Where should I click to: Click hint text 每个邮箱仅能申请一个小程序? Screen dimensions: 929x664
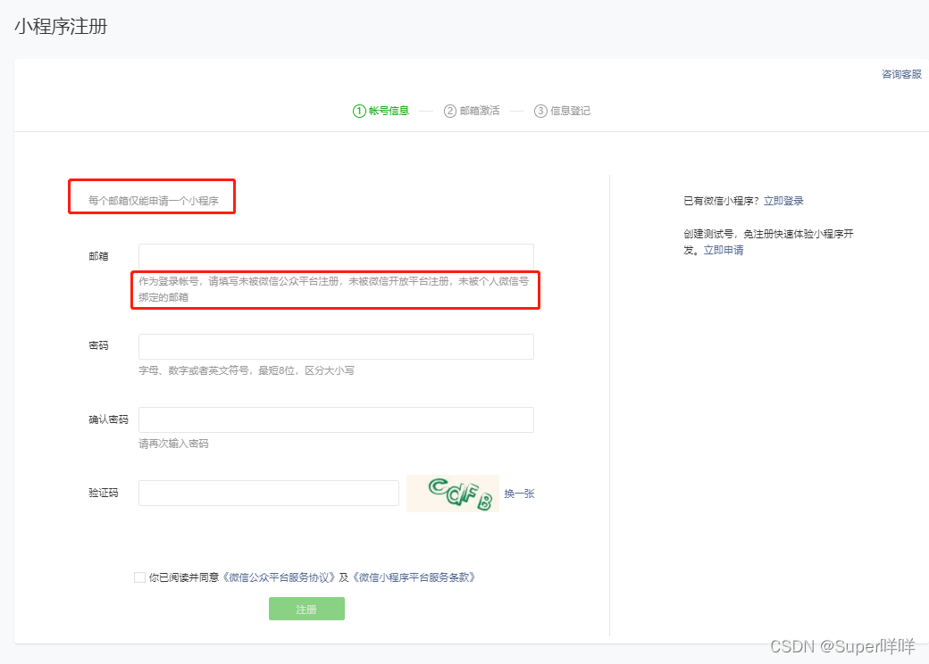point(154,201)
